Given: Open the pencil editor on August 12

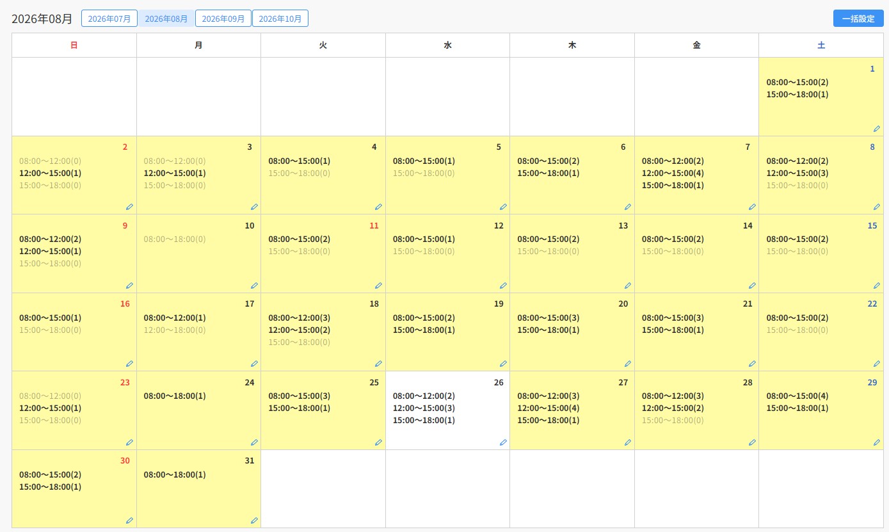Looking at the screenshot, I should [x=503, y=286].
